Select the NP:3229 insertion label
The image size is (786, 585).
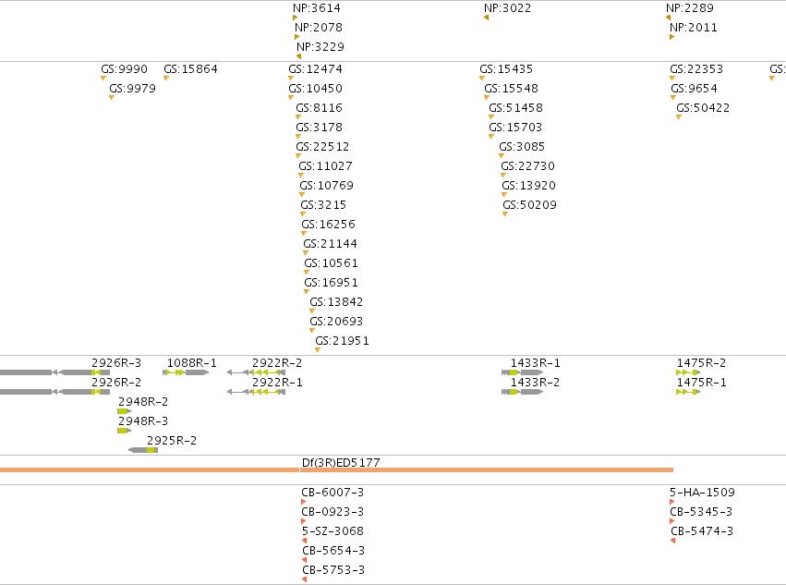[320, 47]
